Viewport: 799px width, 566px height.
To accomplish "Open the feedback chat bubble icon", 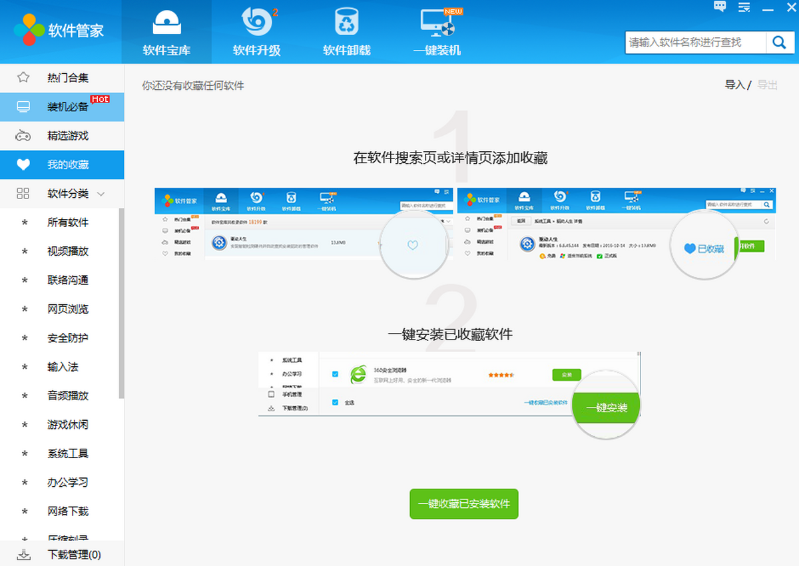I will (x=720, y=7).
